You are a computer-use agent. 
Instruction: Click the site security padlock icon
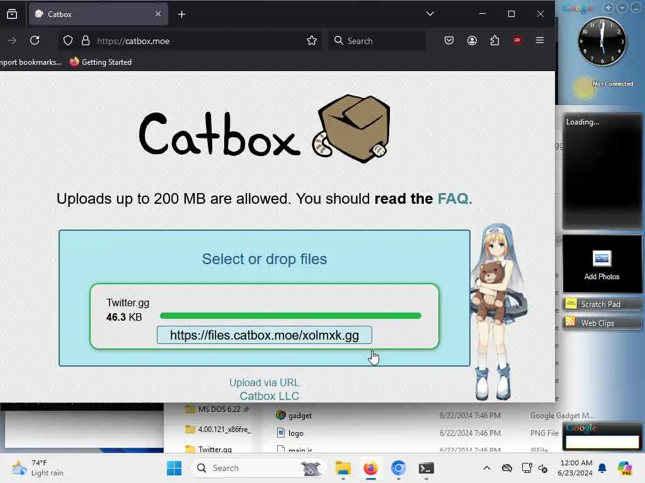click(x=85, y=41)
